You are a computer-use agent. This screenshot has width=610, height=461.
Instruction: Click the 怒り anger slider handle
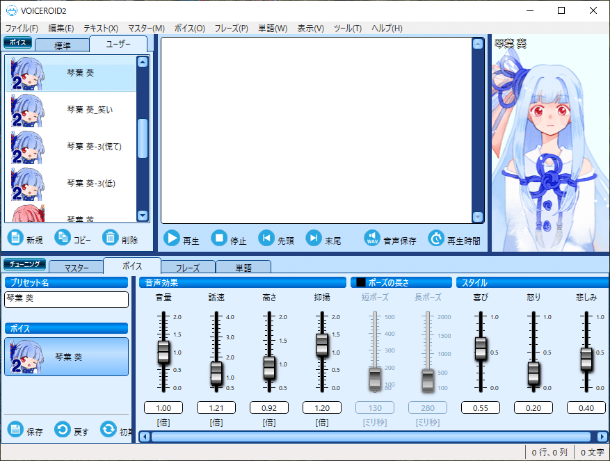point(533,373)
